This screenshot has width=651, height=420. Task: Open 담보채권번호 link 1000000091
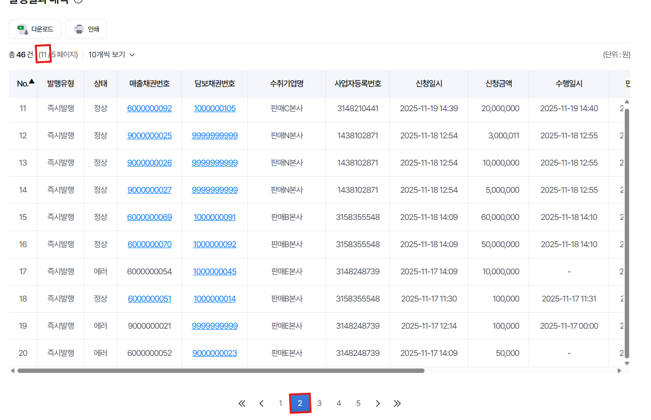point(215,218)
